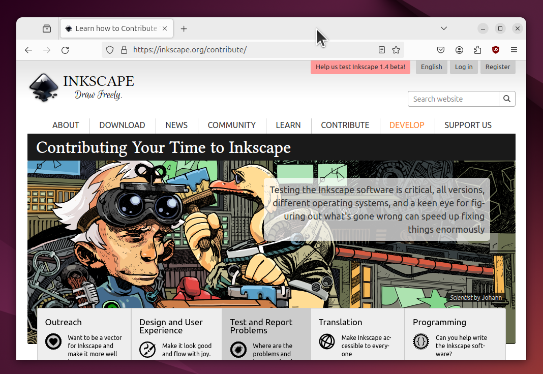Click Help us test Inkscape 1.4 beta banner
The height and width of the screenshot is (374, 543).
(x=360, y=67)
